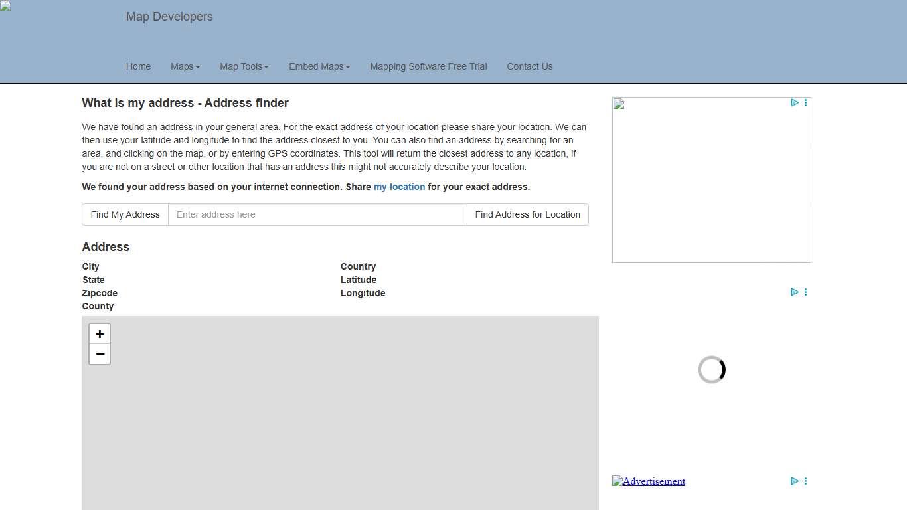Image resolution: width=907 pixels, height=510 pixels.
Task: Go to the Home menu item
Action: pyautogui.click(x=138, y=66)
